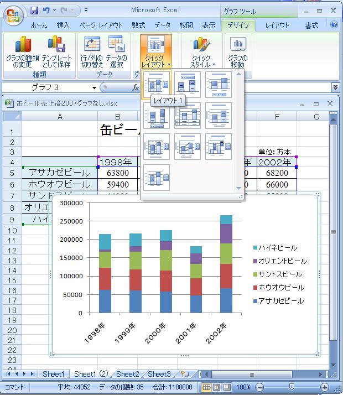
Task: Click the ハイネビール legend entry
Action: pyautogui.click(x=275, y=248)
